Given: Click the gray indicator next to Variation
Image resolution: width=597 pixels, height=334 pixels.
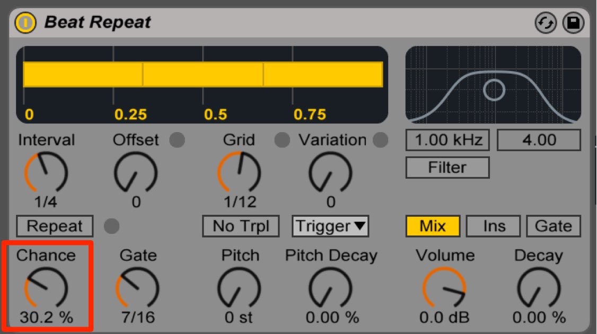Looking at the screenshot, I should 380,140.
